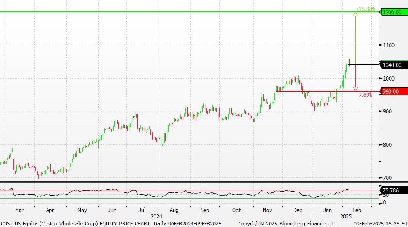This screenshot has width=408, height=227.
Task: Click the COST US Equity chart title text
Action: coord(75,224)
